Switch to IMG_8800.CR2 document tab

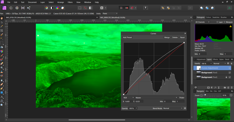pyautogui.click(x=113, y=18)
